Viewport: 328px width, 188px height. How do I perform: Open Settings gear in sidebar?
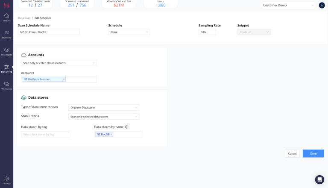coord(6,179)
